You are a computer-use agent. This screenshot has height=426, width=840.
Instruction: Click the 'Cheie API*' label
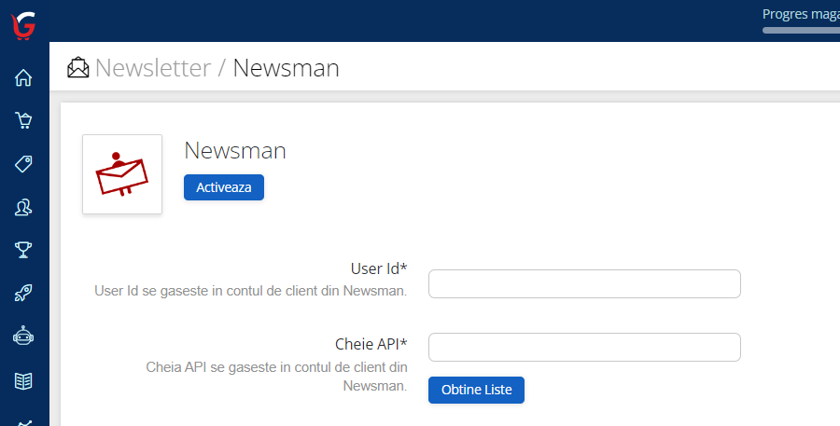tap(371, 344)
